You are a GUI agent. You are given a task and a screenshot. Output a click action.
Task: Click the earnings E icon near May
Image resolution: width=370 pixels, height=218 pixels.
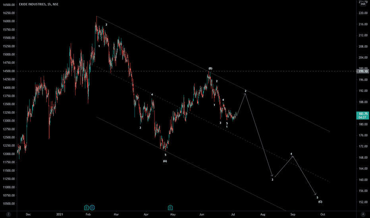coord(170,208)
